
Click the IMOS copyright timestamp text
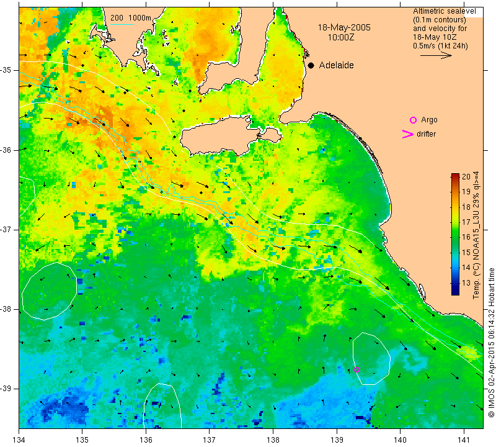pos(491,342)
